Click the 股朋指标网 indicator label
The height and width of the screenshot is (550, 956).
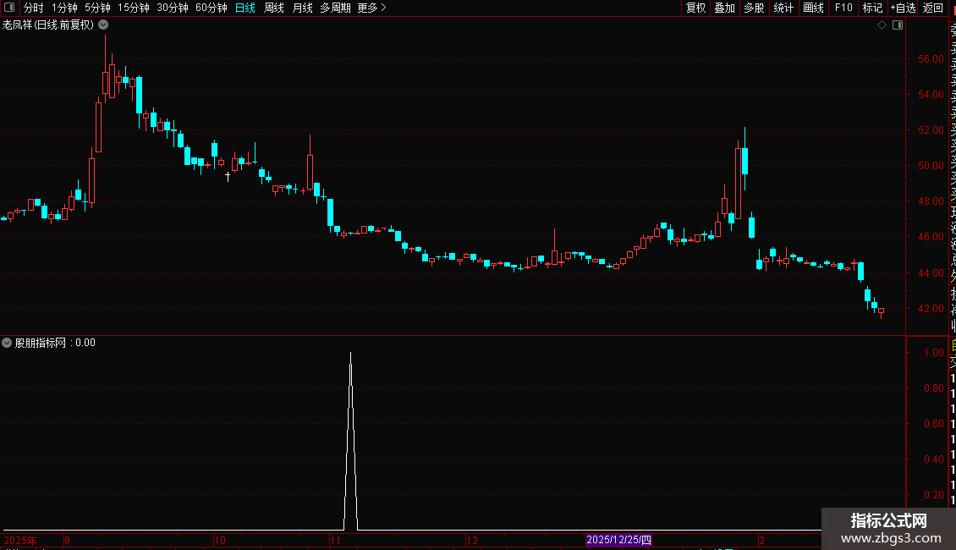click(x=41, y=343)
